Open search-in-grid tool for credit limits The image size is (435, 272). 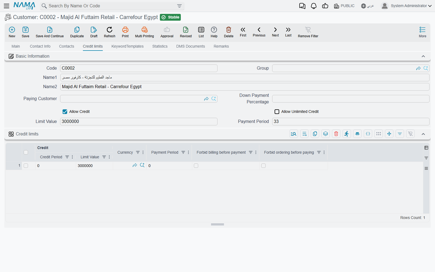(294, 134)
